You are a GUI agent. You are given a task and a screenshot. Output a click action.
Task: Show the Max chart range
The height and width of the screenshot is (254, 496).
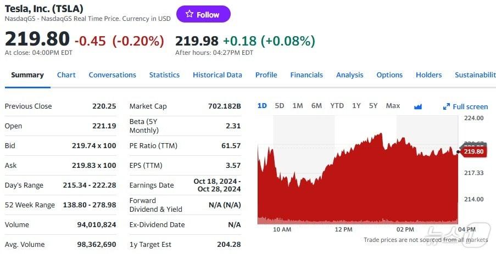click(x=393, y=106)
